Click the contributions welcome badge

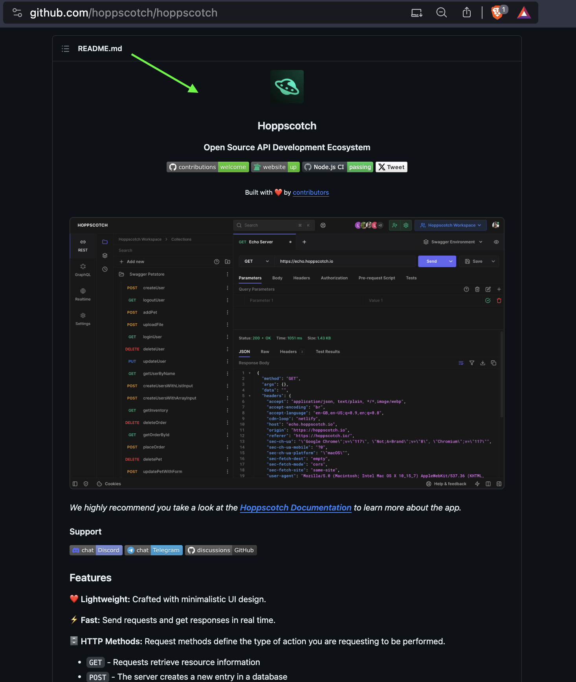208,167
